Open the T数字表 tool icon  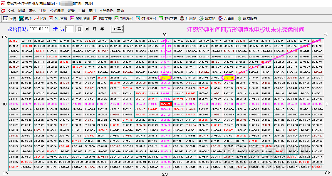[161, 18]
